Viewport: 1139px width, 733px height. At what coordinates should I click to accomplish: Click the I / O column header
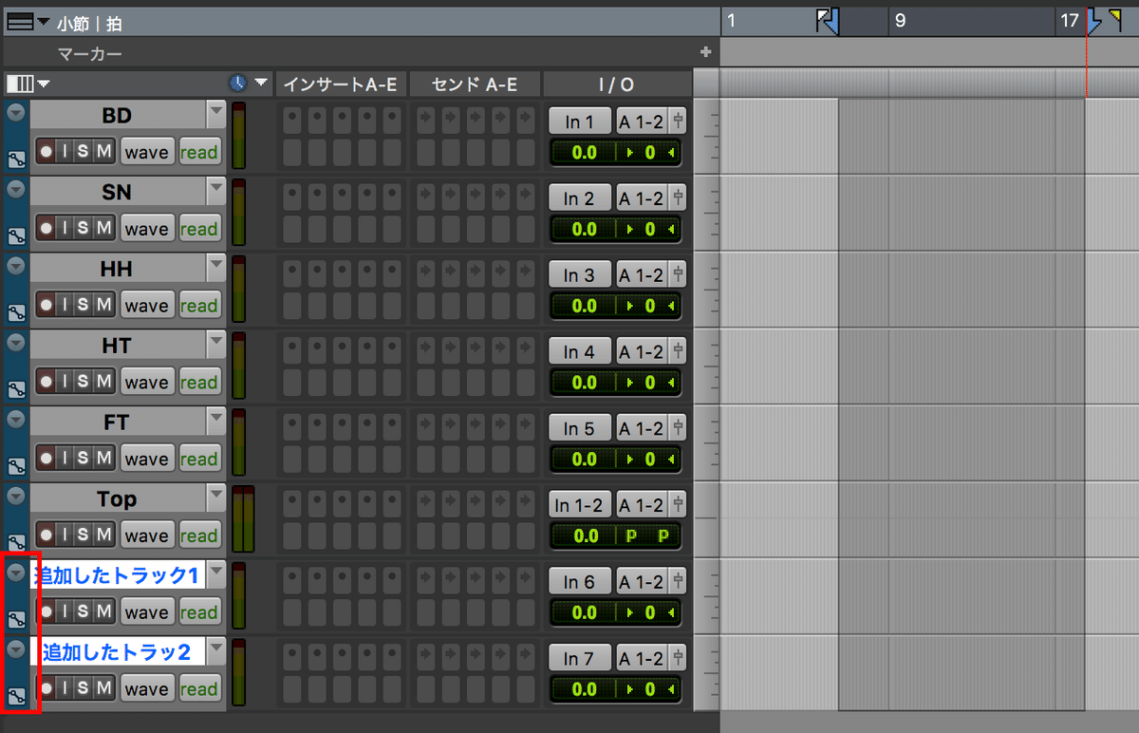616,85
